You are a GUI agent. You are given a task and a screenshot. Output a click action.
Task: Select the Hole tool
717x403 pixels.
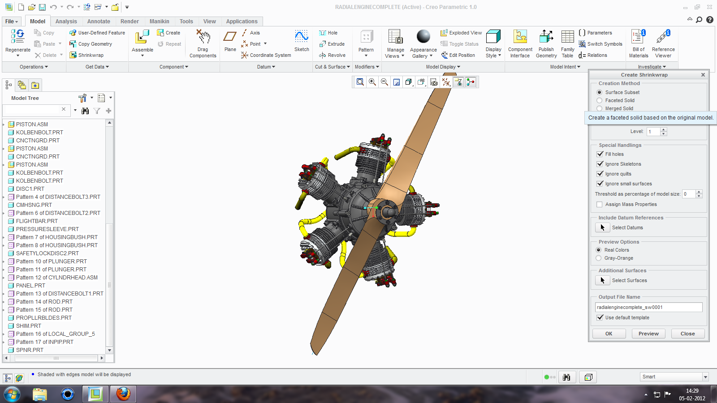pyautogui.click(x=328, y=33)
